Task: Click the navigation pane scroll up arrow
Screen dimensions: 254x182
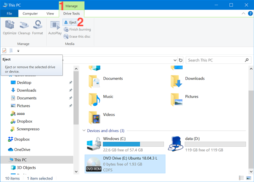Action: 76,69
